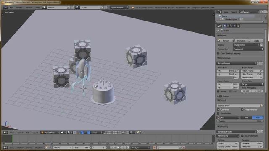This screenshot has width=269, height=151.
Task: Select the scale manipulator icon
Action: coord(89,133)
